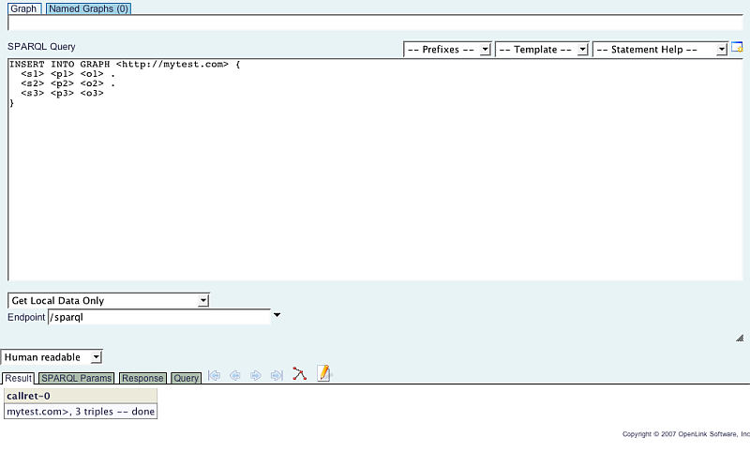
Task: Click the Endpoint /sparql input field
Action: click(159, 317)
